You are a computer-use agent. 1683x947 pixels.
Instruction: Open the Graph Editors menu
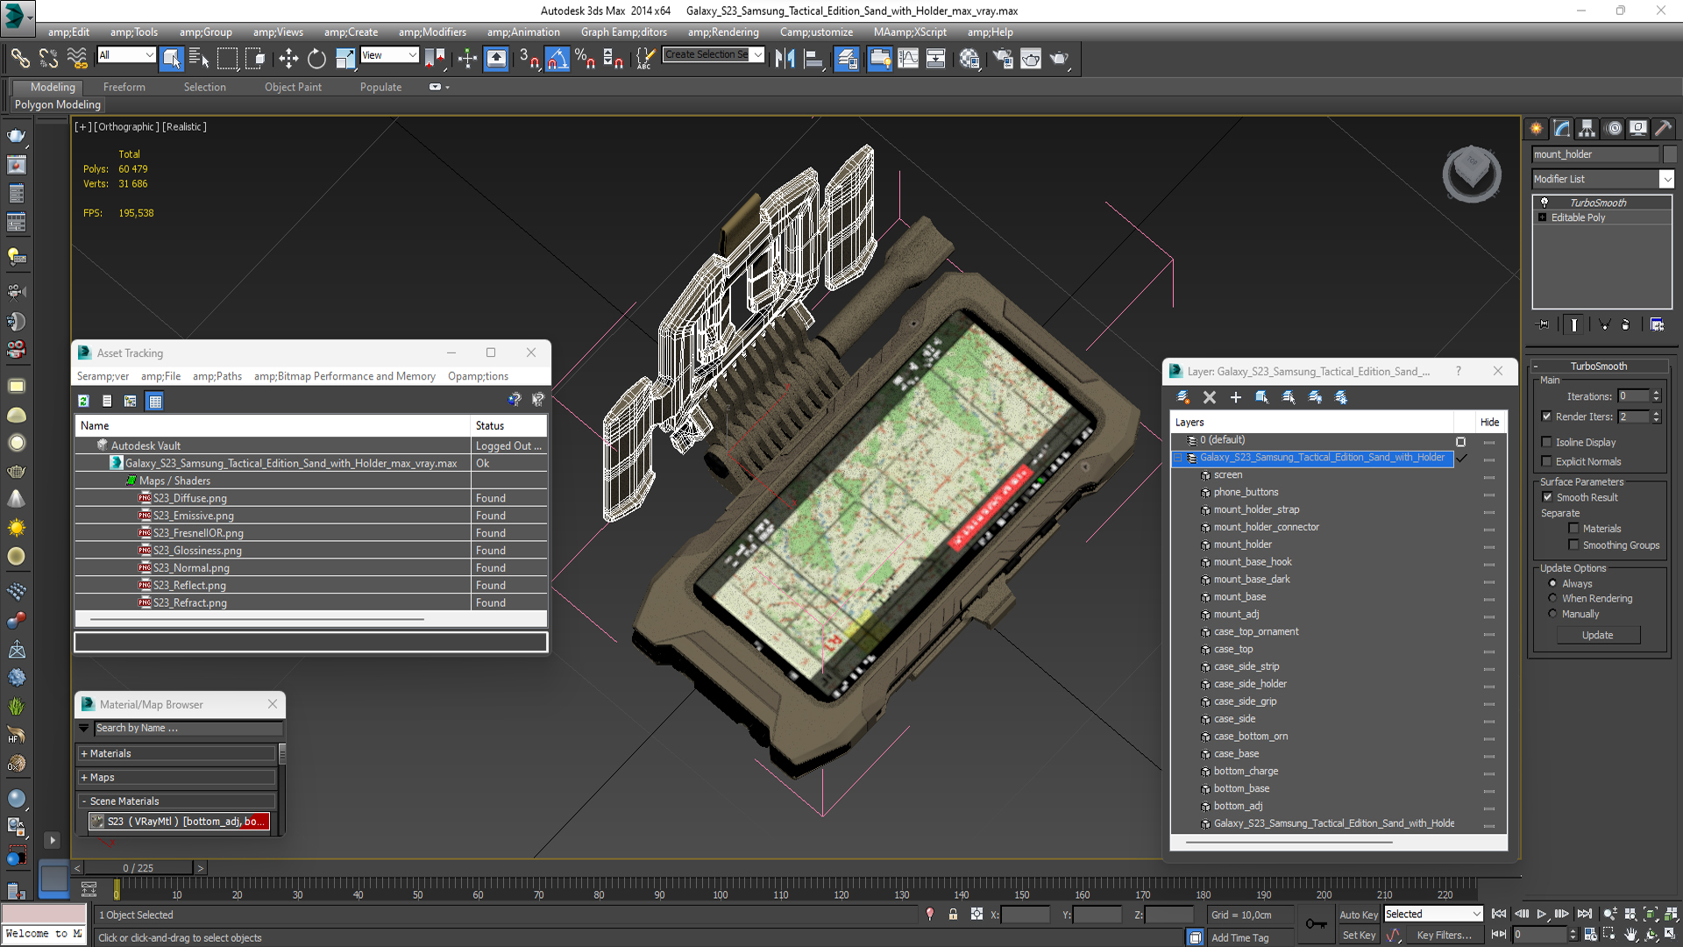point(623,32)
